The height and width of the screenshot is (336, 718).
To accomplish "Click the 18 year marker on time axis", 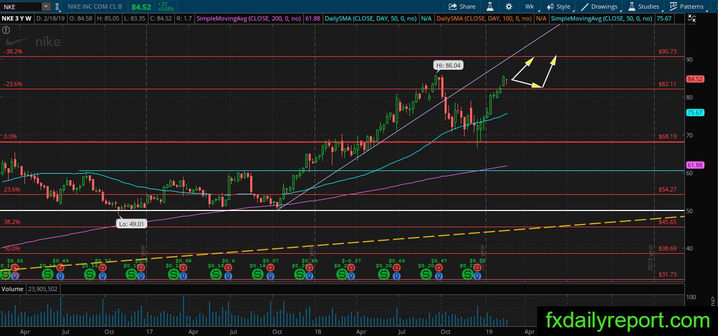I will coord(317,331).
